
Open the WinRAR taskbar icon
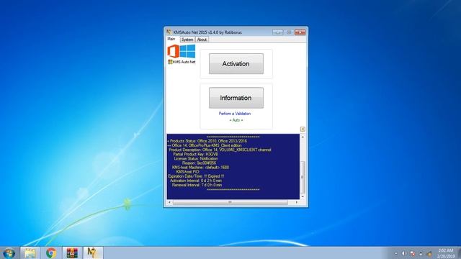coord(72,253)
